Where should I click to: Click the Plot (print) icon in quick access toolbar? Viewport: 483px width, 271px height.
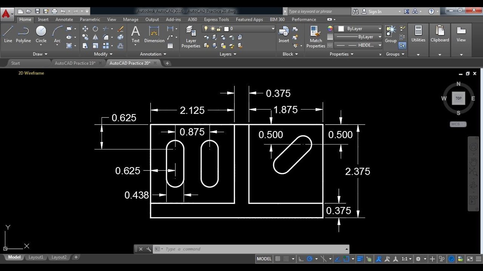coord(54,11)
